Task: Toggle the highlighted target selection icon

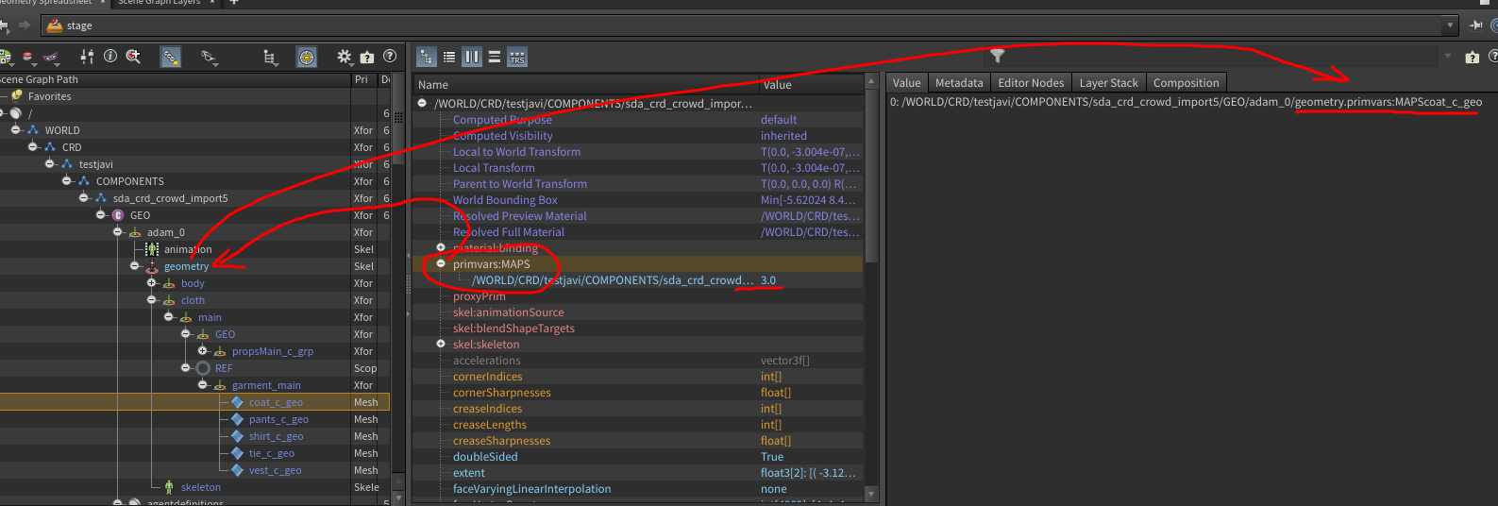Action: pyautogui.click(x=307, y=58)
